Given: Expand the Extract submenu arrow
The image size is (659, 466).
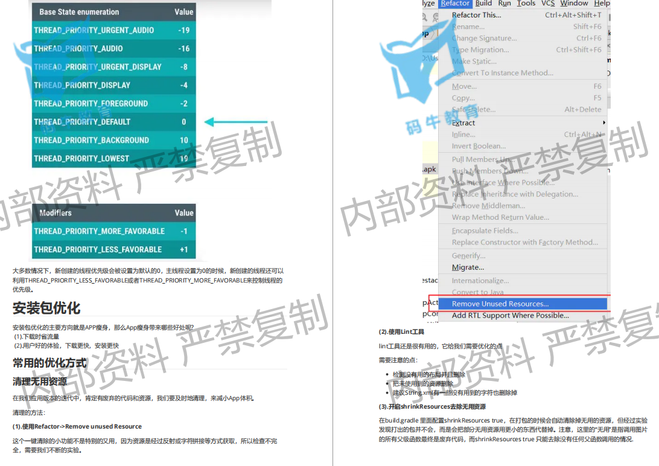Looking at the screenshot, I should [x=604, y=123].
